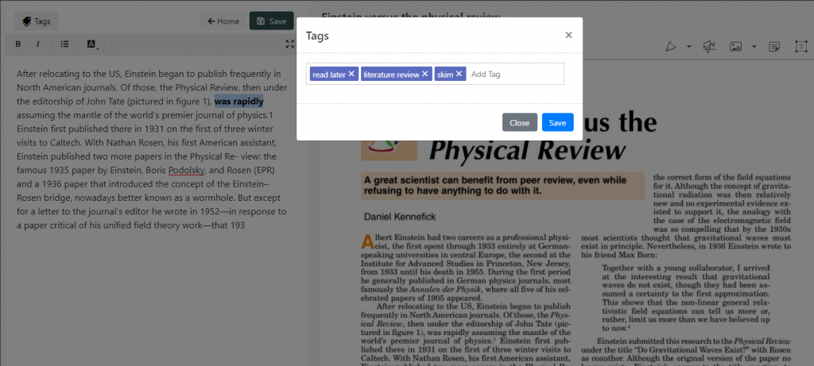Viewport: 814px width, 366px height.
Task: Click the 'read later' tag chip label
Action: click(x=329, y=75)
